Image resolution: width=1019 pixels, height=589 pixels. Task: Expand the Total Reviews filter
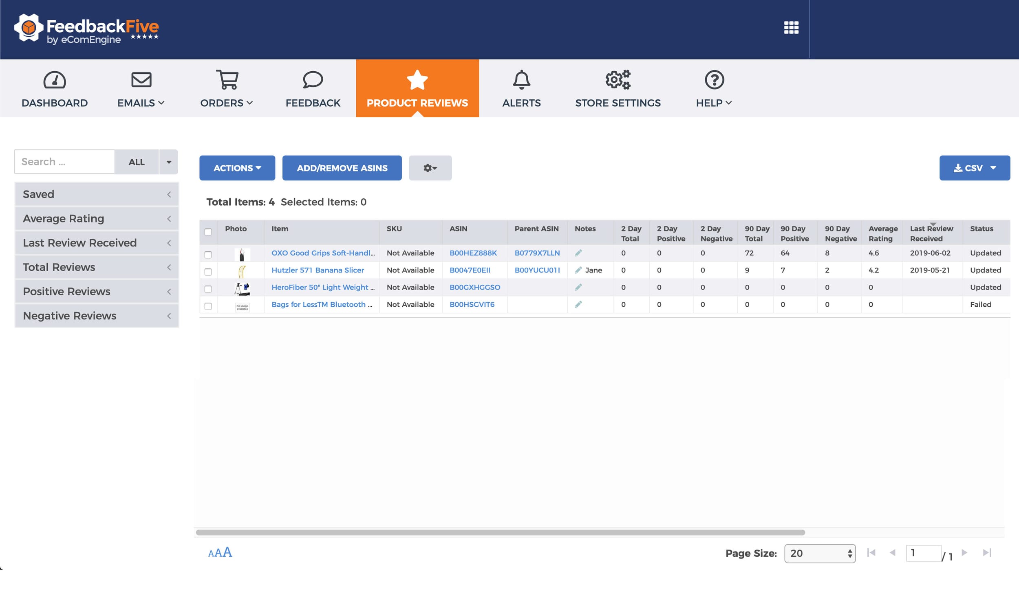coord(97,267)
